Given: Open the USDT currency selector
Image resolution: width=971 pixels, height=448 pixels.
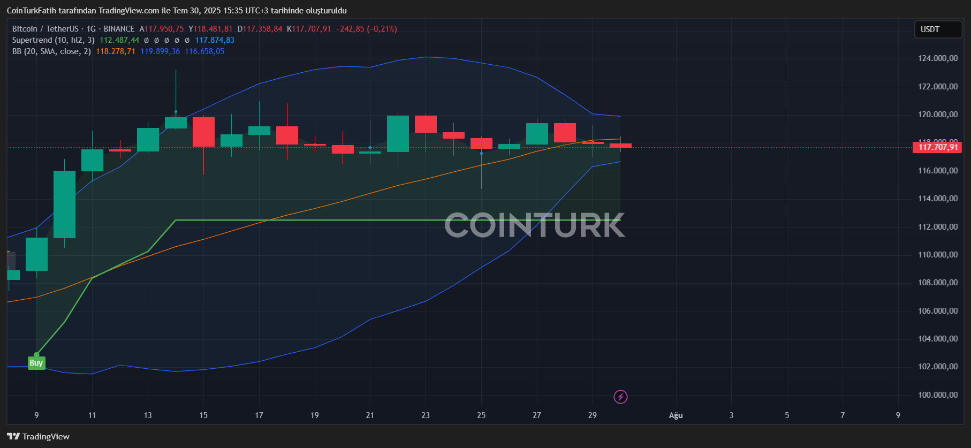Looking at the screenshot, I should (938, 29).
